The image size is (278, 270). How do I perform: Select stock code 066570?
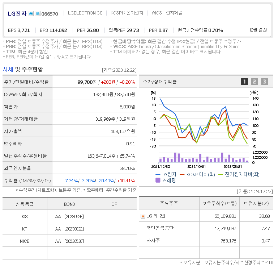click(x=50, y=14)
